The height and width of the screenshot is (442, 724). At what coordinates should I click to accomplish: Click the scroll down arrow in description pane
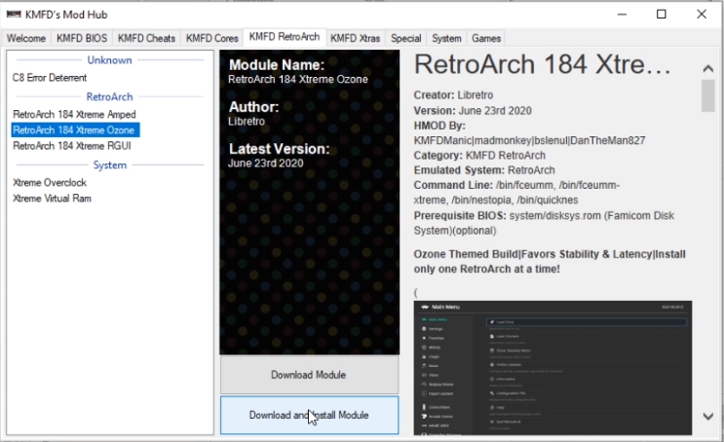pos(707,416)
